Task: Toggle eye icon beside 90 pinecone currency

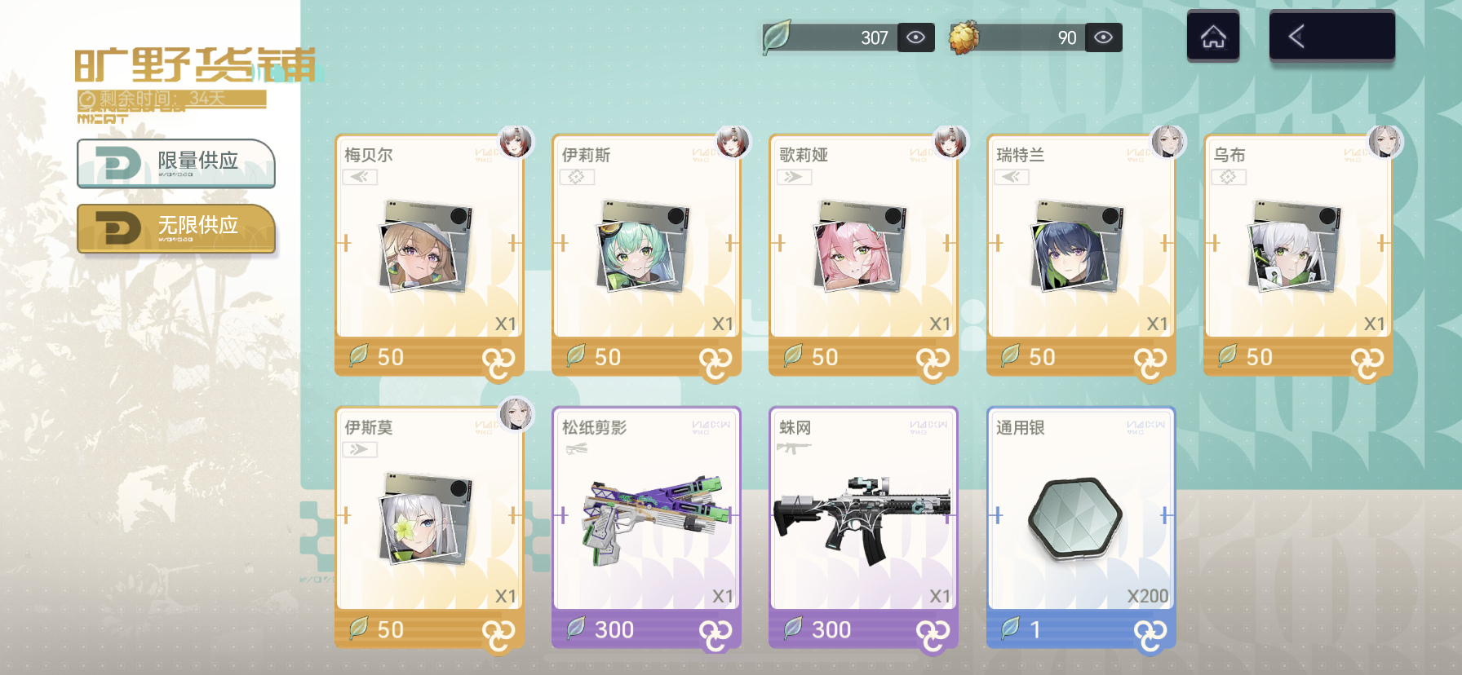Action: point(1103,37)
